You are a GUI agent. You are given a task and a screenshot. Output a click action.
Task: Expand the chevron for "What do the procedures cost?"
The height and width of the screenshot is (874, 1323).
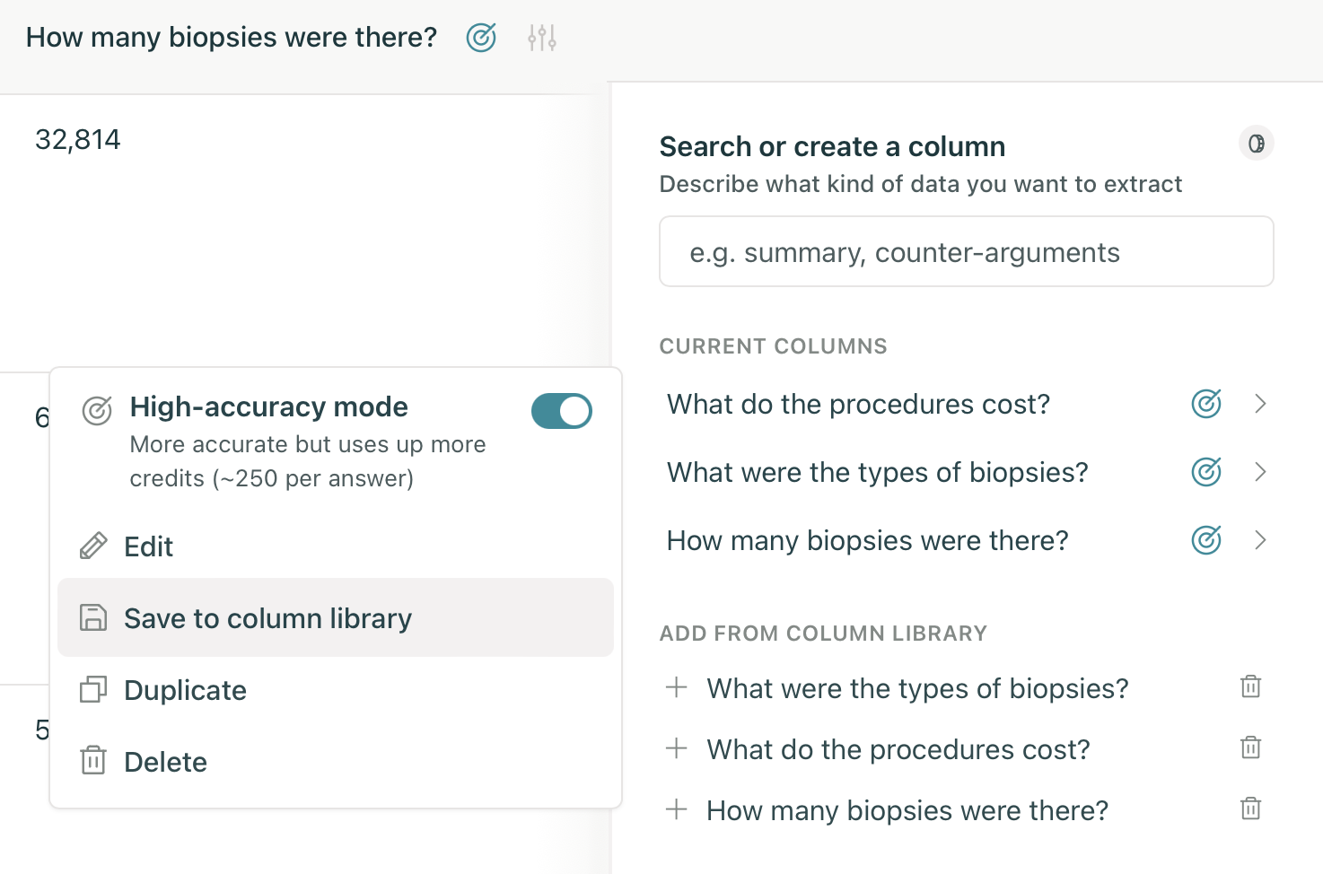tap(1262, 404)
